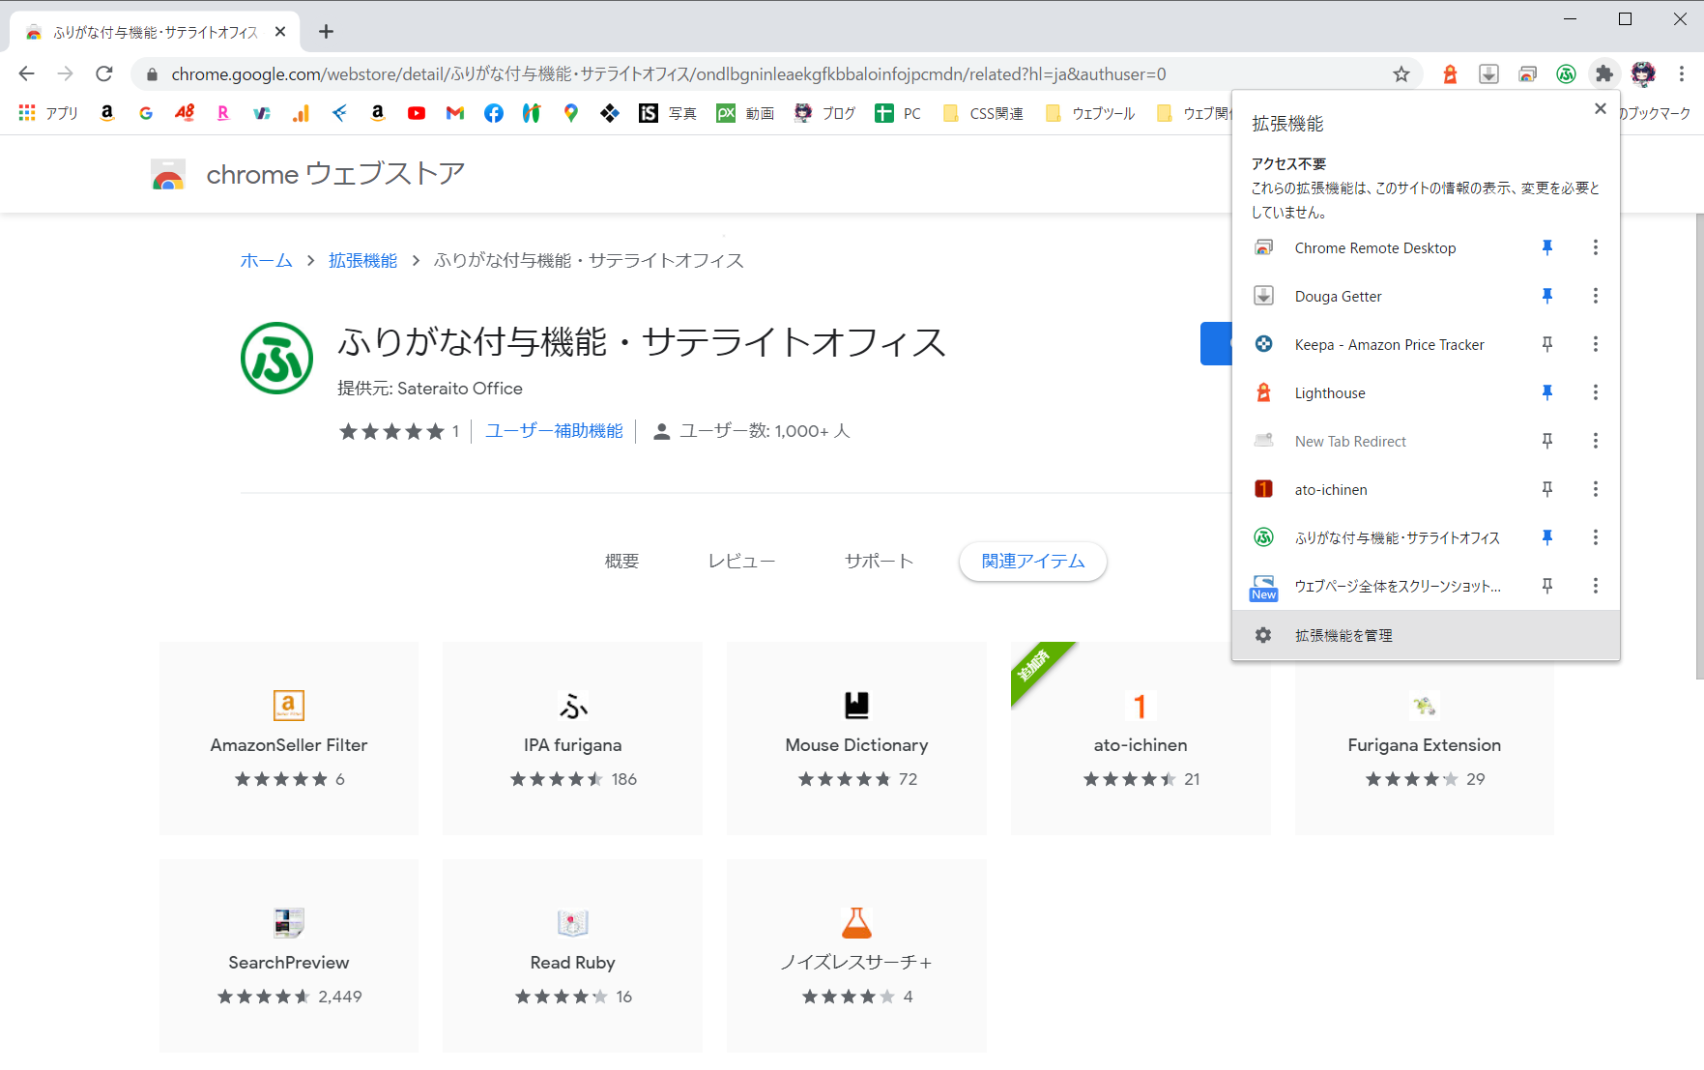Screen dimensions: 1704x1070
Task: Open more options for Lighthouse
Action: [x=1596, y=392]
